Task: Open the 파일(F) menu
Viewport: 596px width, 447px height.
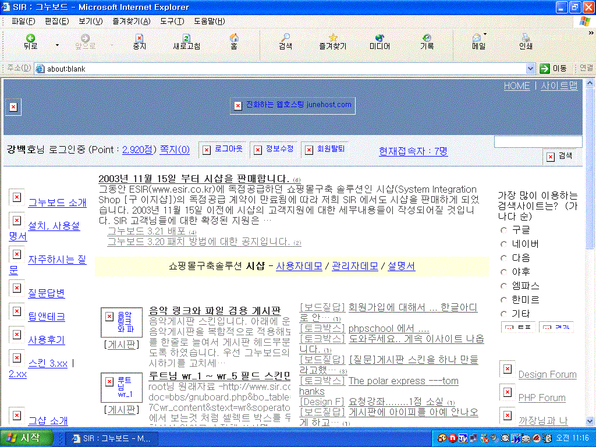Action: click(x=23, y=22)
